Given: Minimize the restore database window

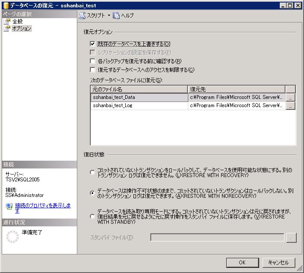Looking at the screenshot, I should [x=283, y=6].
